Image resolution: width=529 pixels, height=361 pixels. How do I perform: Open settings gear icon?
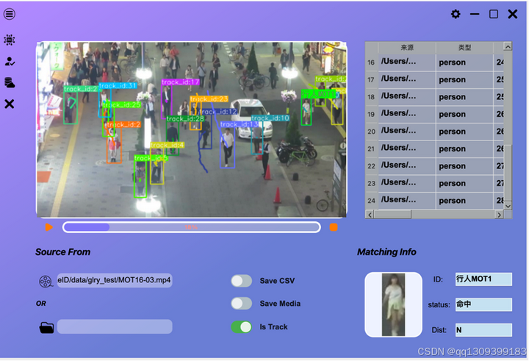(x=456, y=14)
